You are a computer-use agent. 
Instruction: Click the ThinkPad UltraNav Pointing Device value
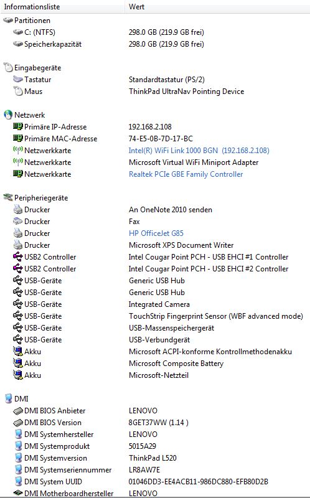pyautogui.click(x=187, y=92)
